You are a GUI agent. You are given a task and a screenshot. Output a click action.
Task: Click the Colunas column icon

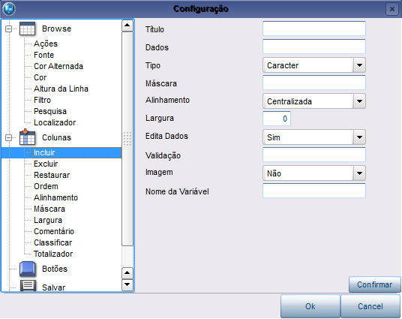pos(27,137)
